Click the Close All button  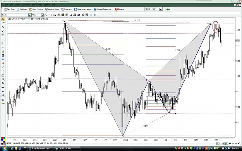click(120, 9)
